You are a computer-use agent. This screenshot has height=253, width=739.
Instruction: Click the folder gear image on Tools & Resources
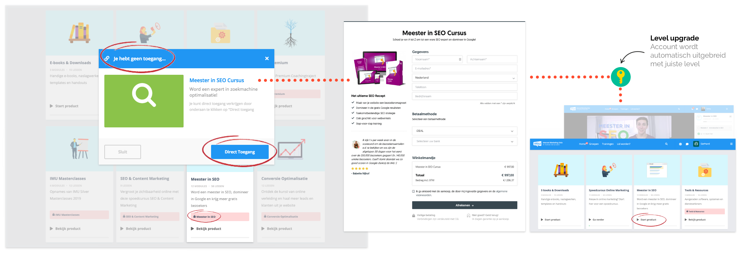click(705, 170)
